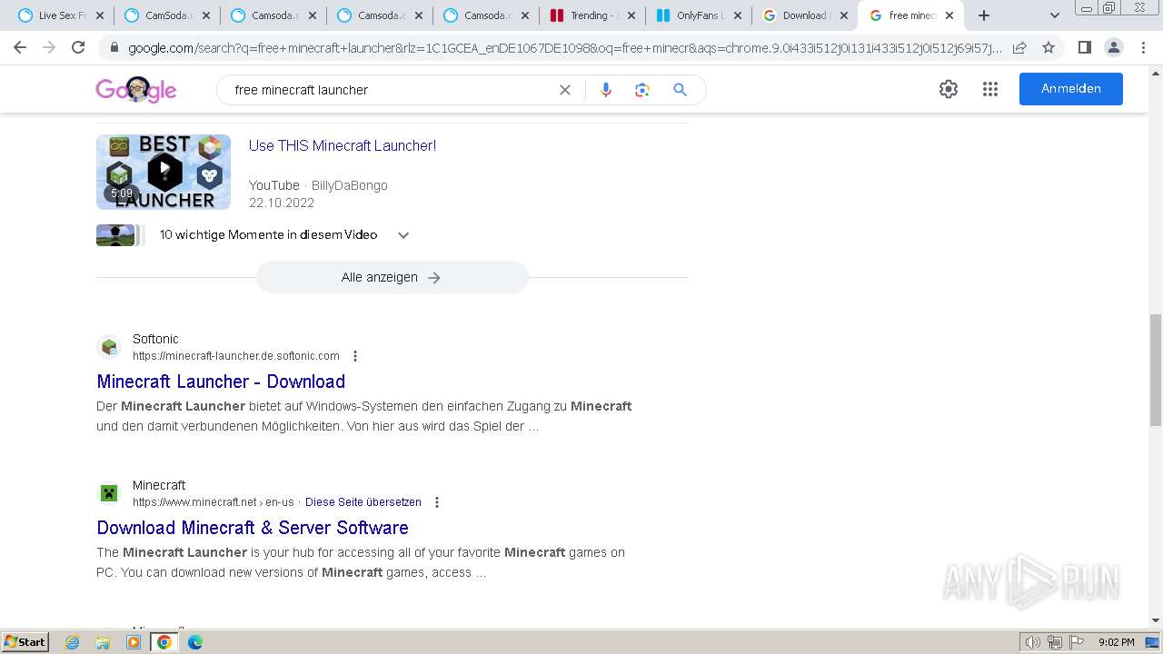Viewport: 1163px width, 654px height.
Task: Click the page vertical scrollbar thumb
Action: click(1155, 370)
